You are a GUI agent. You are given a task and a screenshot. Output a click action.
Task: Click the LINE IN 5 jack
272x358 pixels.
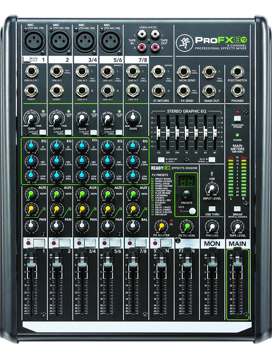tap(107, 72)
